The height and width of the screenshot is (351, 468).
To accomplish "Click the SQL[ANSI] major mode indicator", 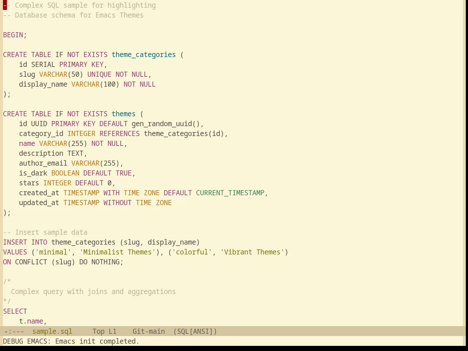I will click(195, 331).
